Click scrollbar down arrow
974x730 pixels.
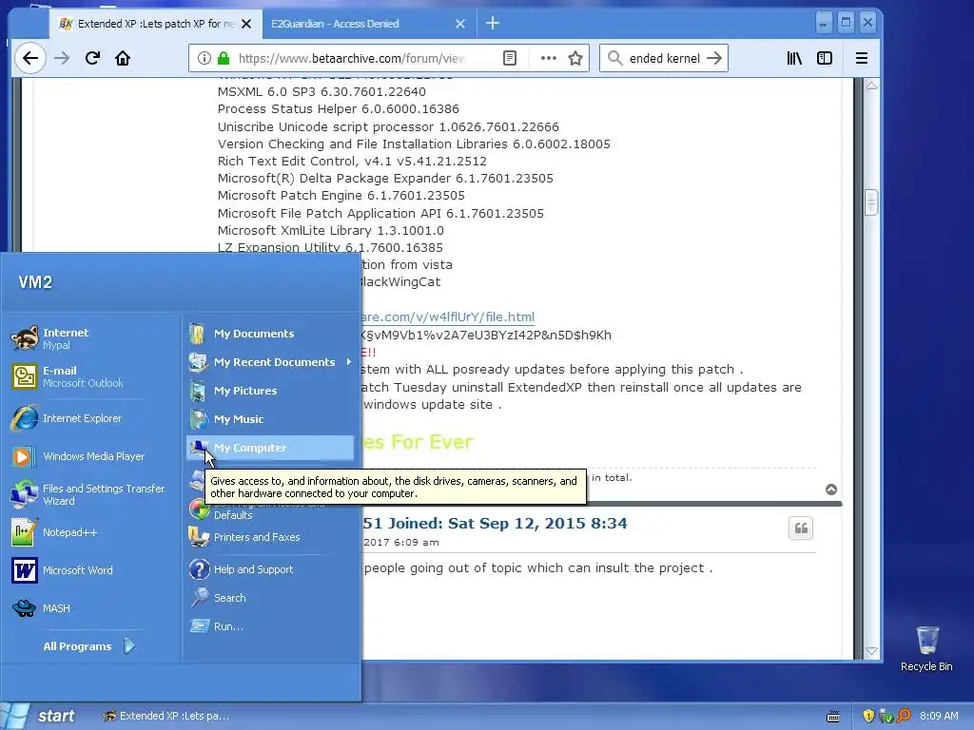point(871,651)
